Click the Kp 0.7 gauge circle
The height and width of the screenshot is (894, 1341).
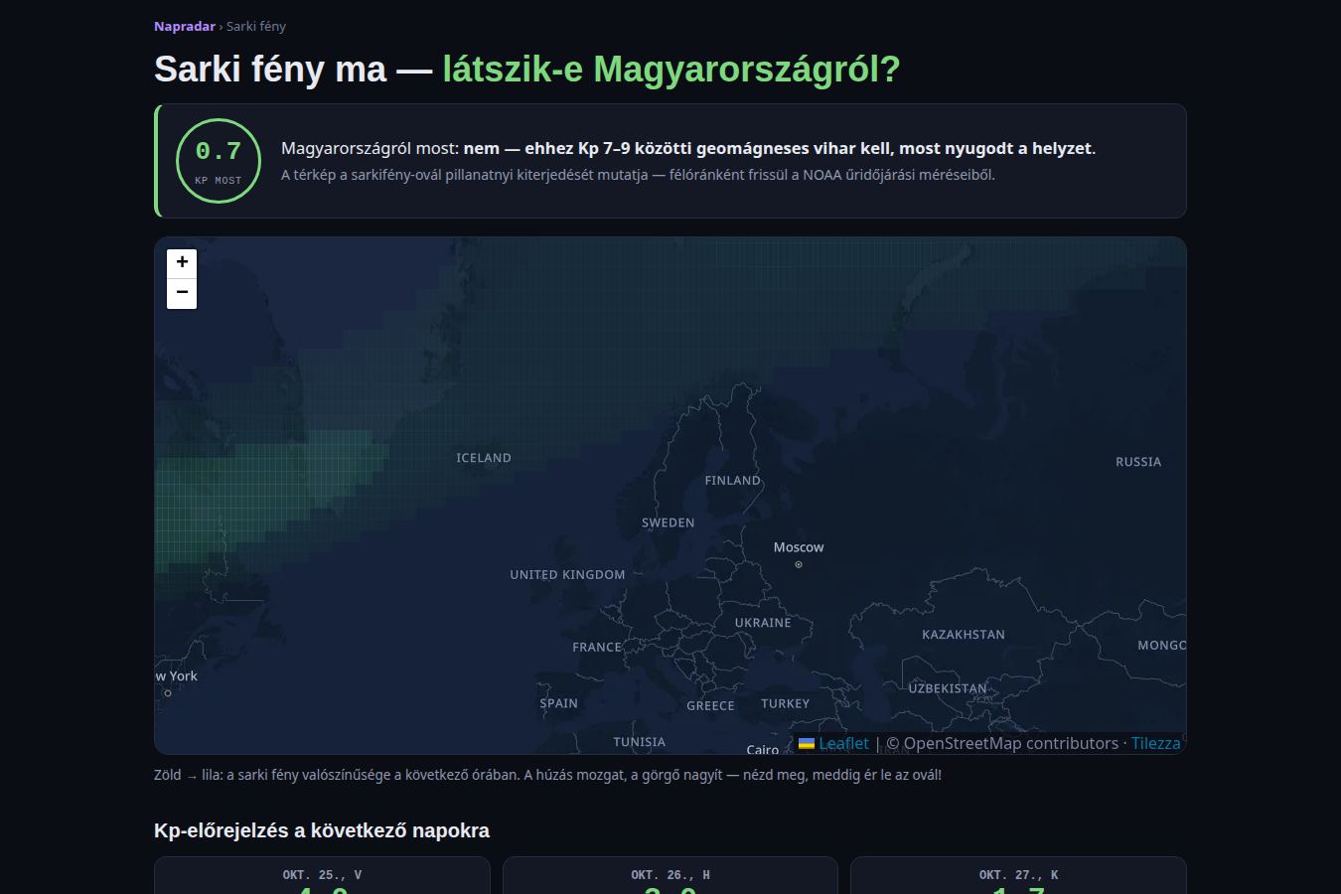point(219,161)
